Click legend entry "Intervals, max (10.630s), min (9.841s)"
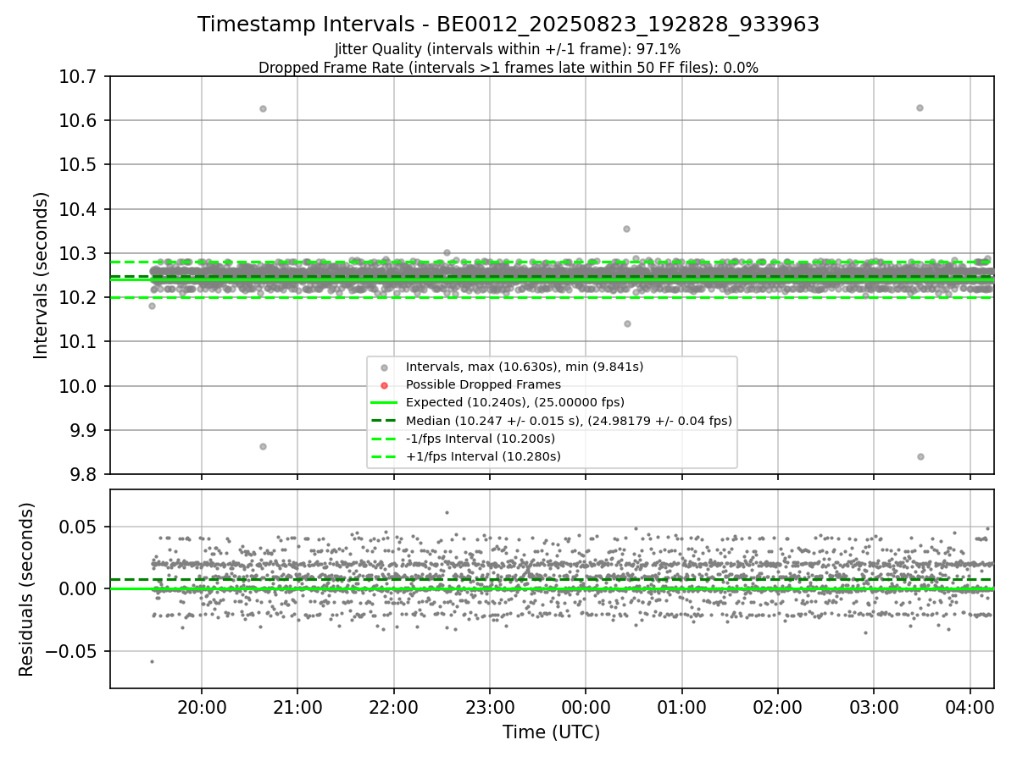The image size is (1017, 762). tap(525, 367)
